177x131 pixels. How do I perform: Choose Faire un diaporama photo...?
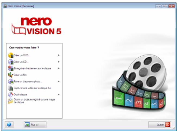tap(28, 81)
